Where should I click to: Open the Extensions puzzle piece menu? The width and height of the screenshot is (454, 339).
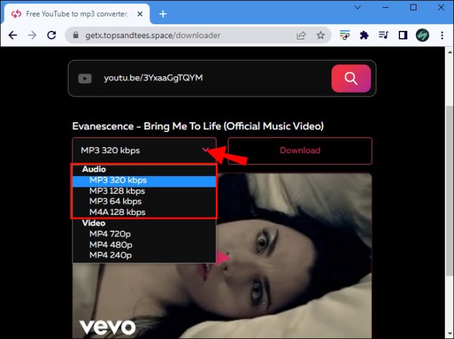364,35
